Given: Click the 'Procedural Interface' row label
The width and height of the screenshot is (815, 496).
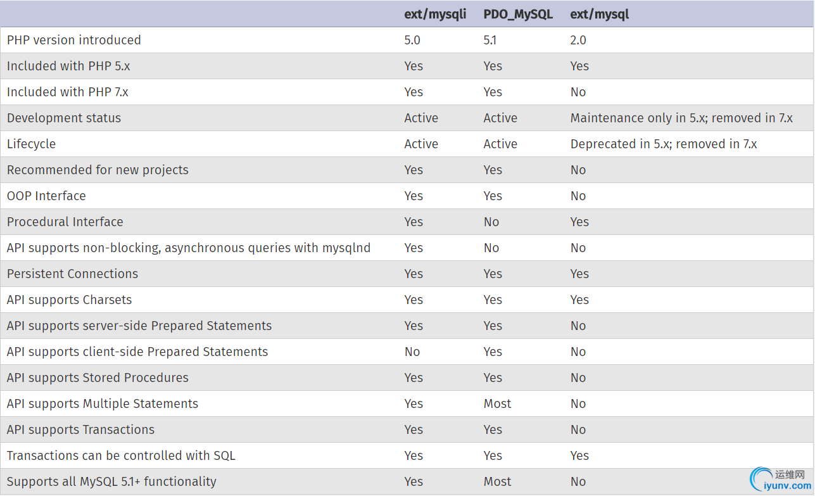Looking at the screenshot, I should click(x=65, y=222).
